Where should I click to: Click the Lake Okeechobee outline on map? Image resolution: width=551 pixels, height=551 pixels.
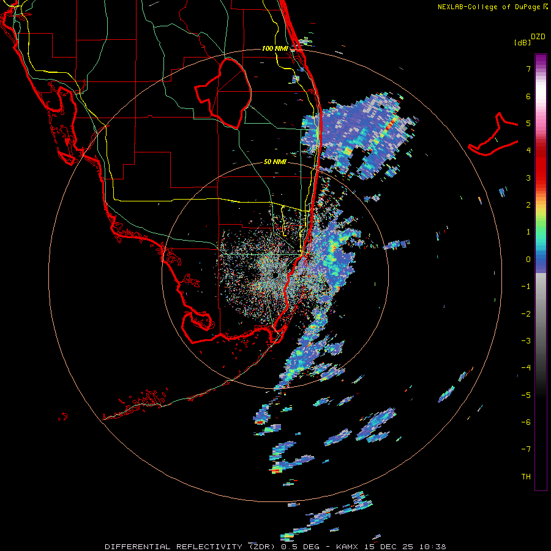pos(223,94)
